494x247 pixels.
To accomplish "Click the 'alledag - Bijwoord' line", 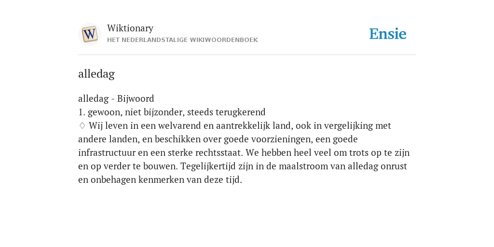I will coord(116,98).
